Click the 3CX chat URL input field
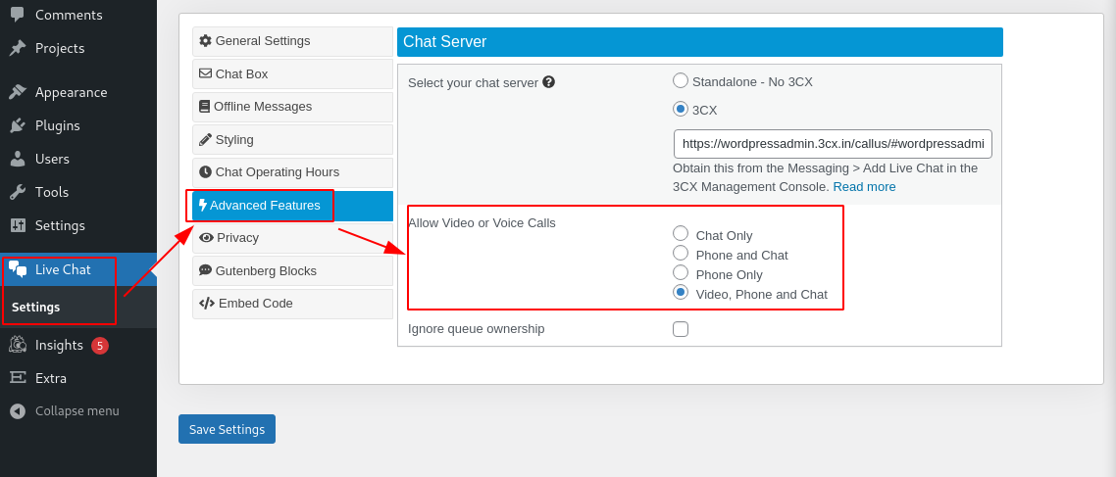1116x477 pixels. click(833, 144)
